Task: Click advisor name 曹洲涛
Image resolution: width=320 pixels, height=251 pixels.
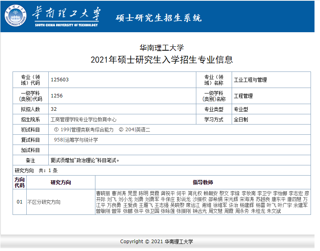Action: point(119,193)
